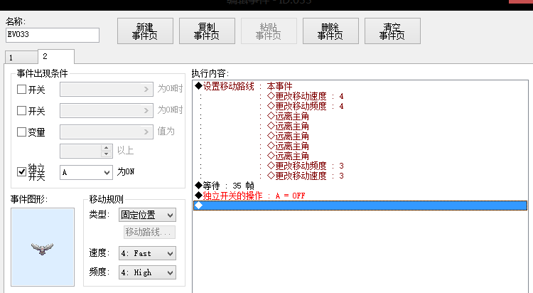
Task: Increase the variable value with up arrow
Action: [x=107, y=148]
